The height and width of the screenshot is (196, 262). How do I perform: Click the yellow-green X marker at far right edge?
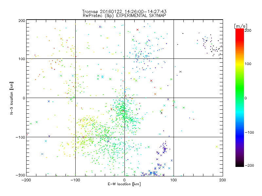(x=217, y=147)
